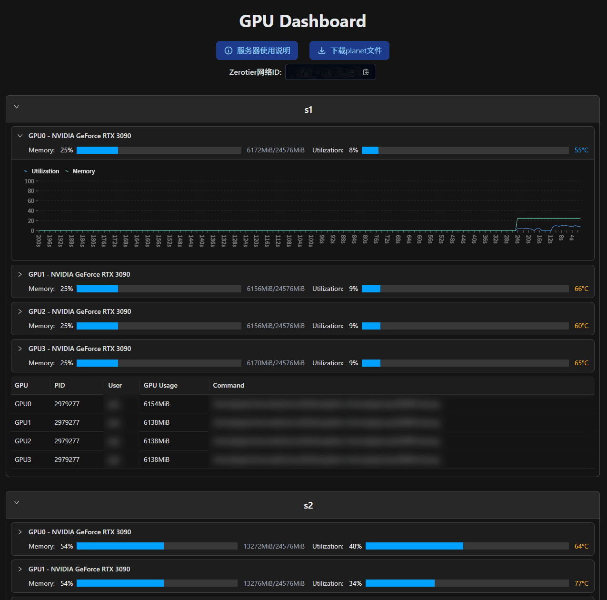Expand s2 GPU1 details
Screen dimensions: 607x600
pos(20,569)
